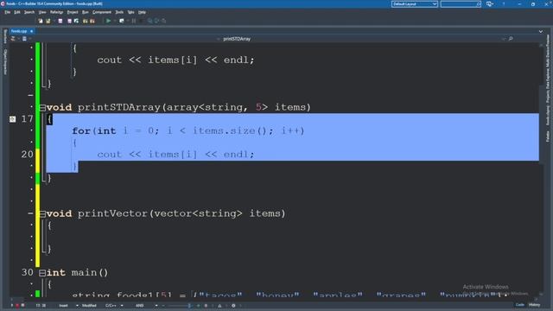
Task: Collapse the printSTDArray function fold marker
Action: tap(42, 108)
